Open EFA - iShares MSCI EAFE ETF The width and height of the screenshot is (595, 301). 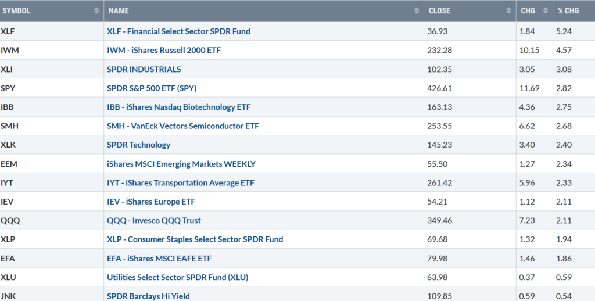pos(159,259)
